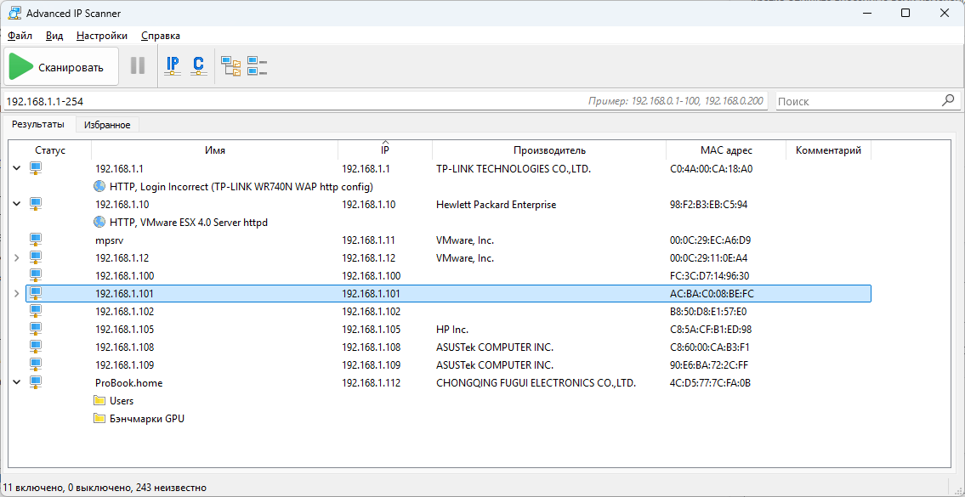Click the IP subnet toolbar icon
This screenshot has width=965, height=497.
(173, 65)
